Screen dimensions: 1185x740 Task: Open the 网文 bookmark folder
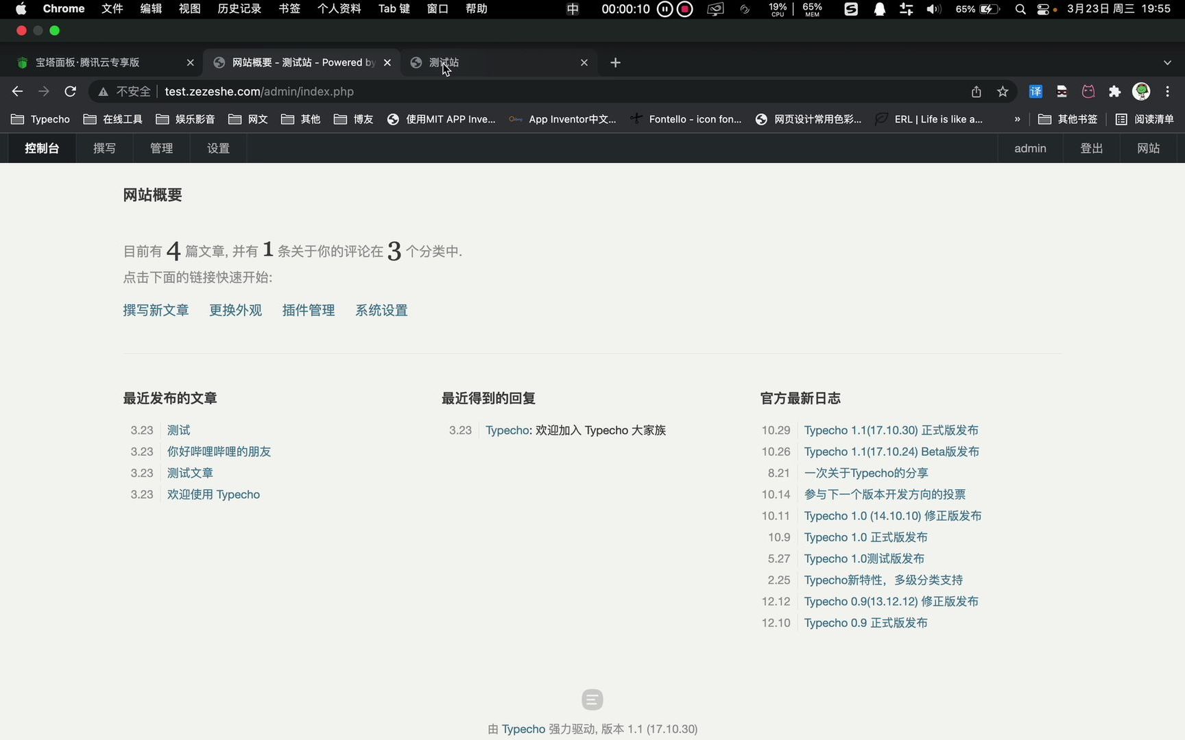(248, 119)
